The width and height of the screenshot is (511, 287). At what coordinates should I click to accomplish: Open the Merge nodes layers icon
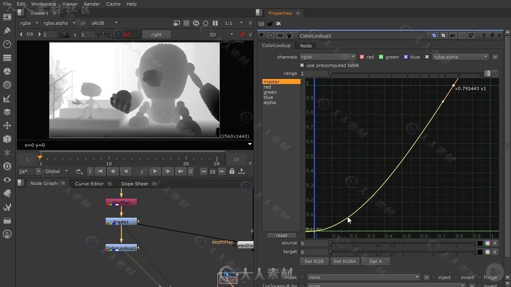7,112
